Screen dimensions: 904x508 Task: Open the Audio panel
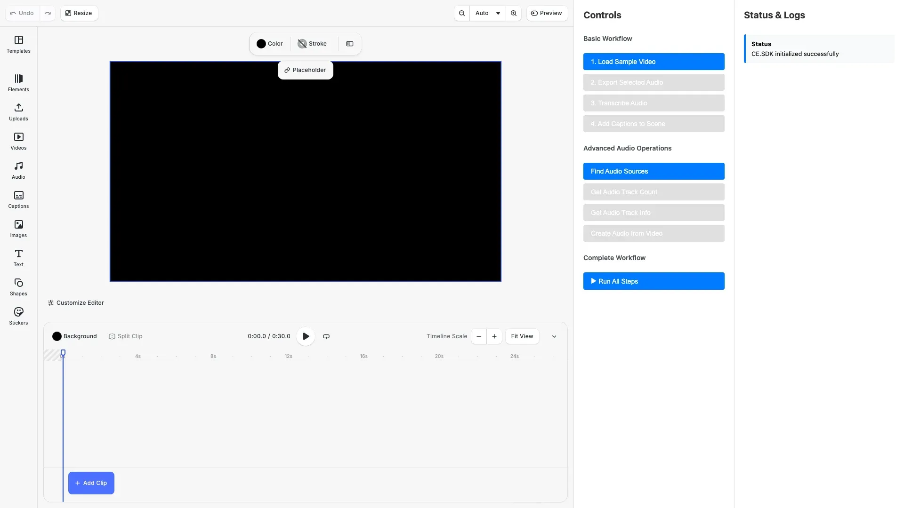click(18, 170)
